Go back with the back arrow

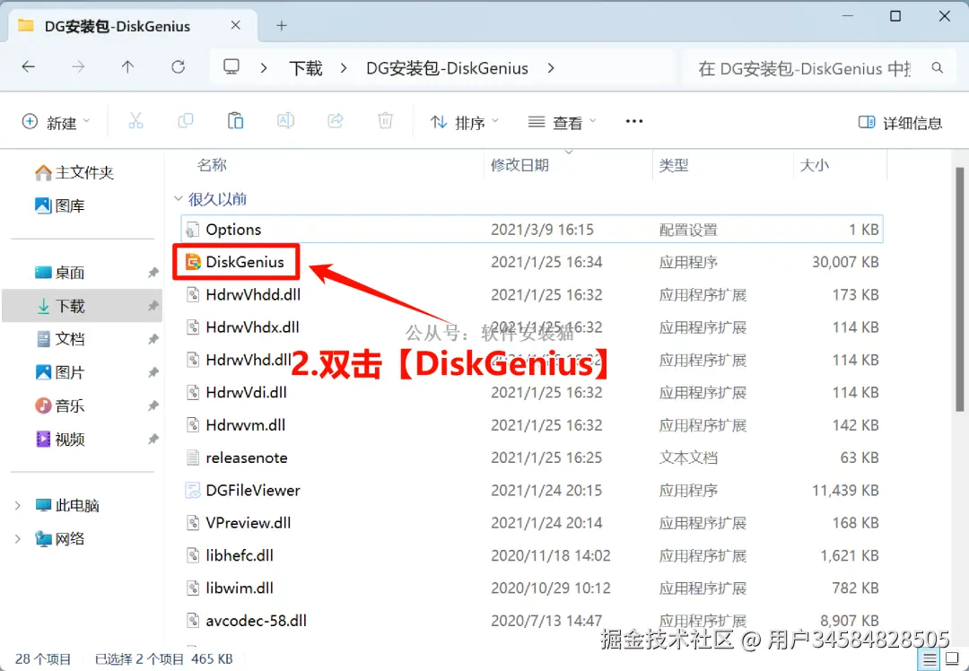[x=29, y=66]
